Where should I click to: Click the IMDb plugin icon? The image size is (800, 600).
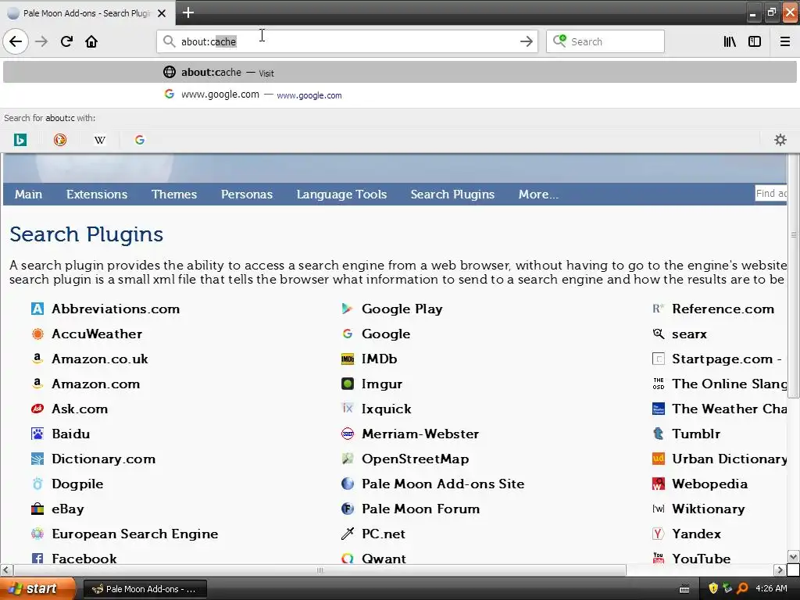[348, 359]
